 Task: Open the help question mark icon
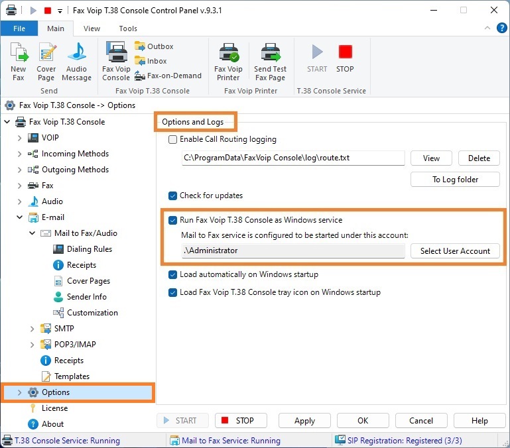tap(502, 28)
